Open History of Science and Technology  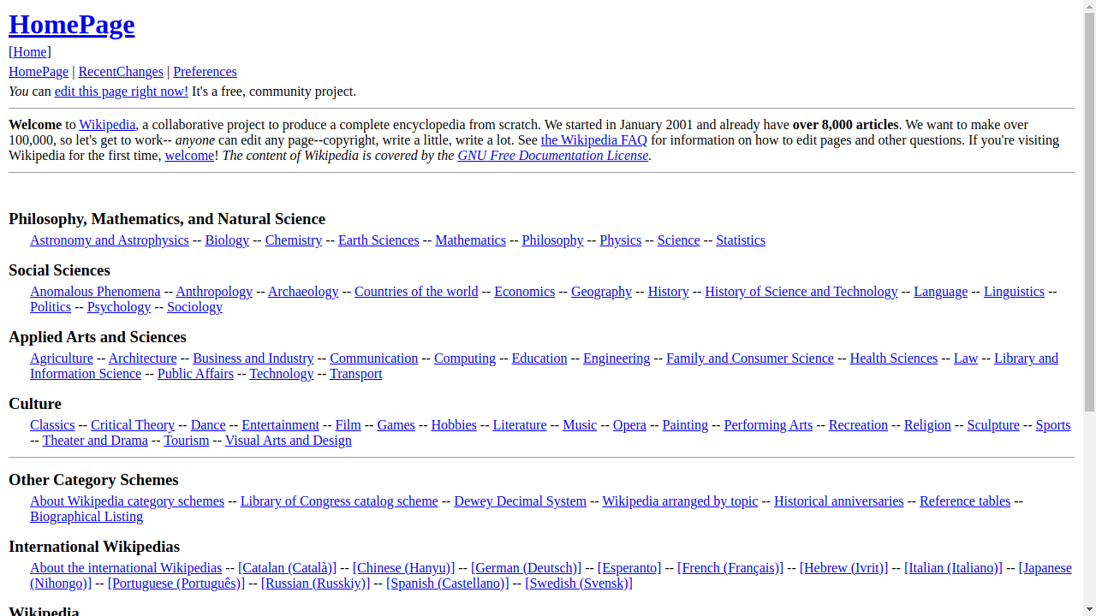800,291
